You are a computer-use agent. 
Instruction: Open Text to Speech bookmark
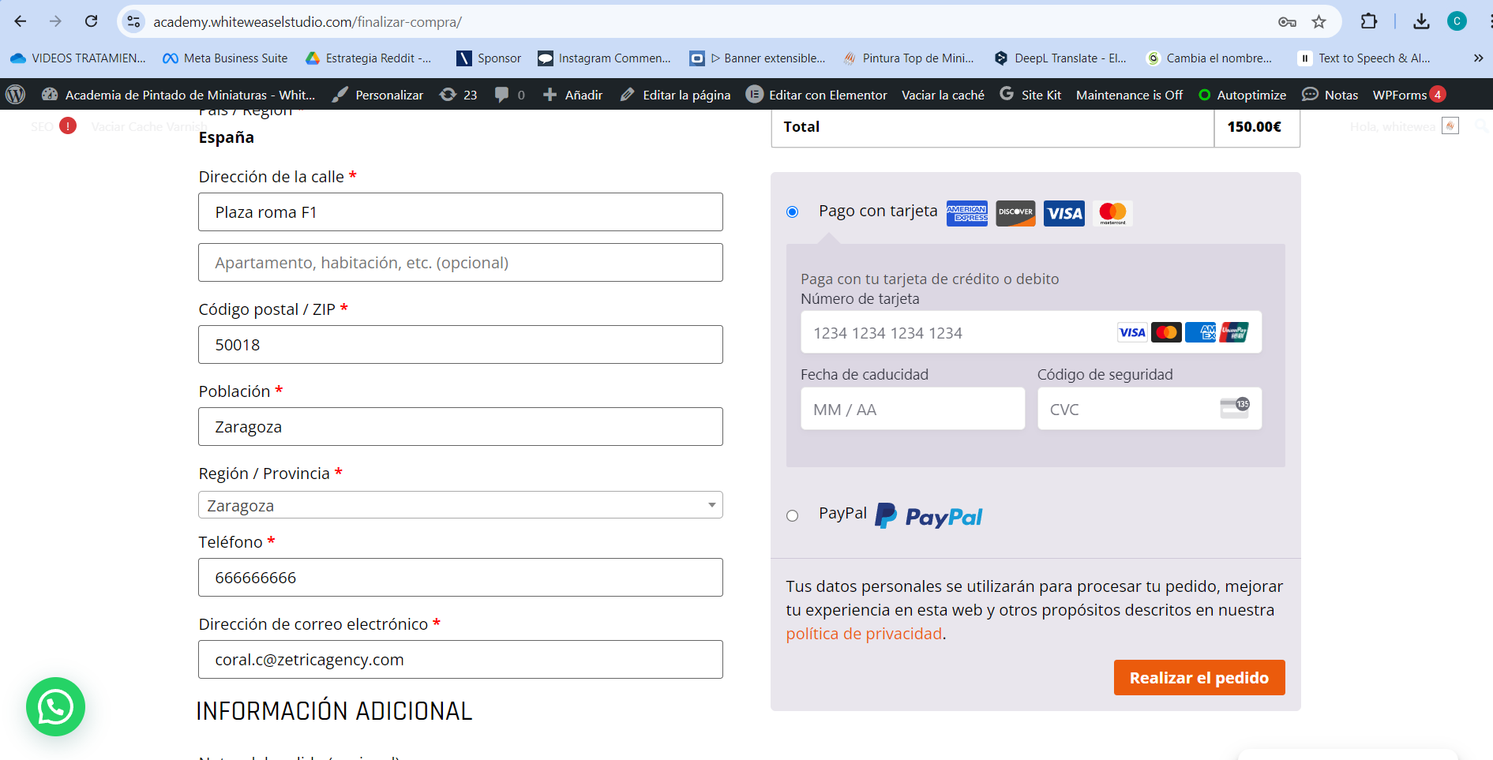[x=1364, y=58]
